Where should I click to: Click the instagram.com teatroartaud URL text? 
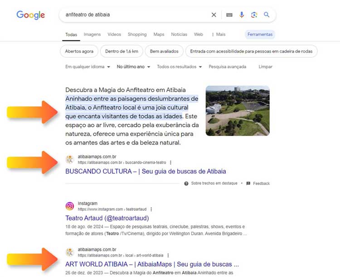tap(112, 209)
